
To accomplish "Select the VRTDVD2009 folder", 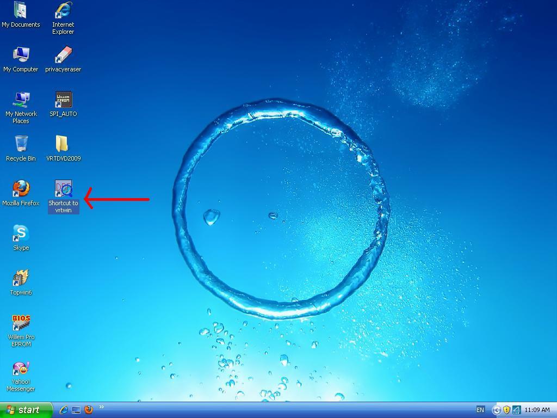I will pyautogui.click(x=63, y=144).
